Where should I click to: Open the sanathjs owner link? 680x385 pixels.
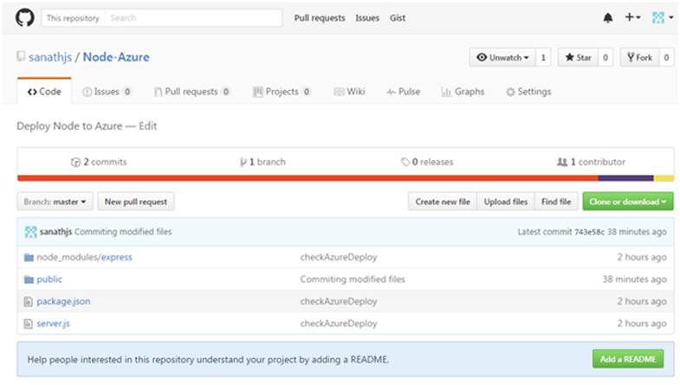click(x=50, y=57)
